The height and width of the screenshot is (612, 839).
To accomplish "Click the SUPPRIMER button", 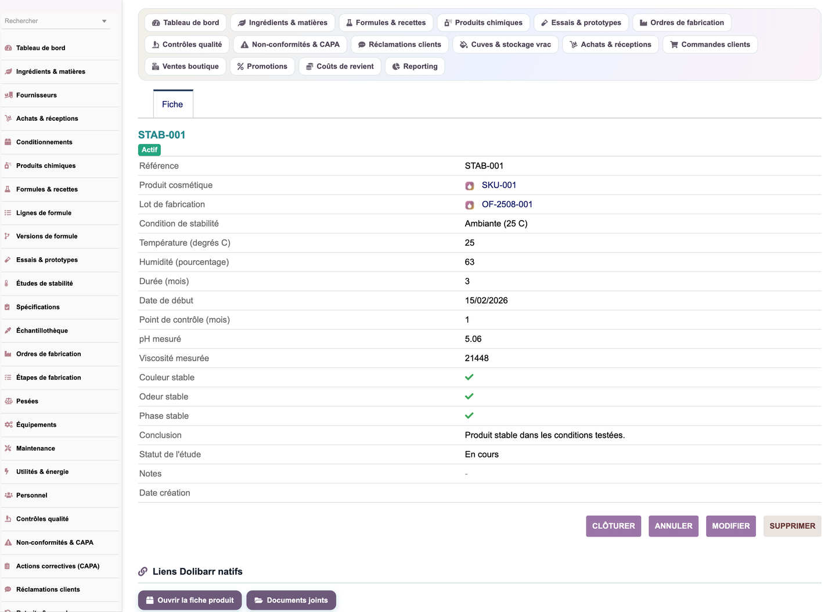I will click(793, 526).
